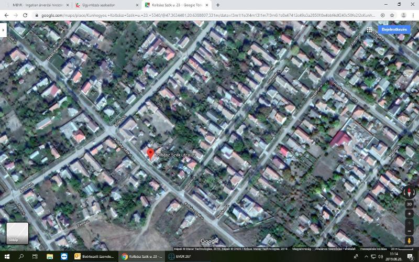
Task: Pick up the Street View pegman
Action: click(x=409, y=241)
